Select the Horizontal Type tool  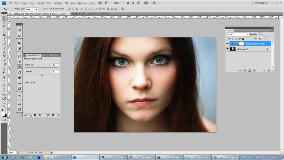[4, 81]
